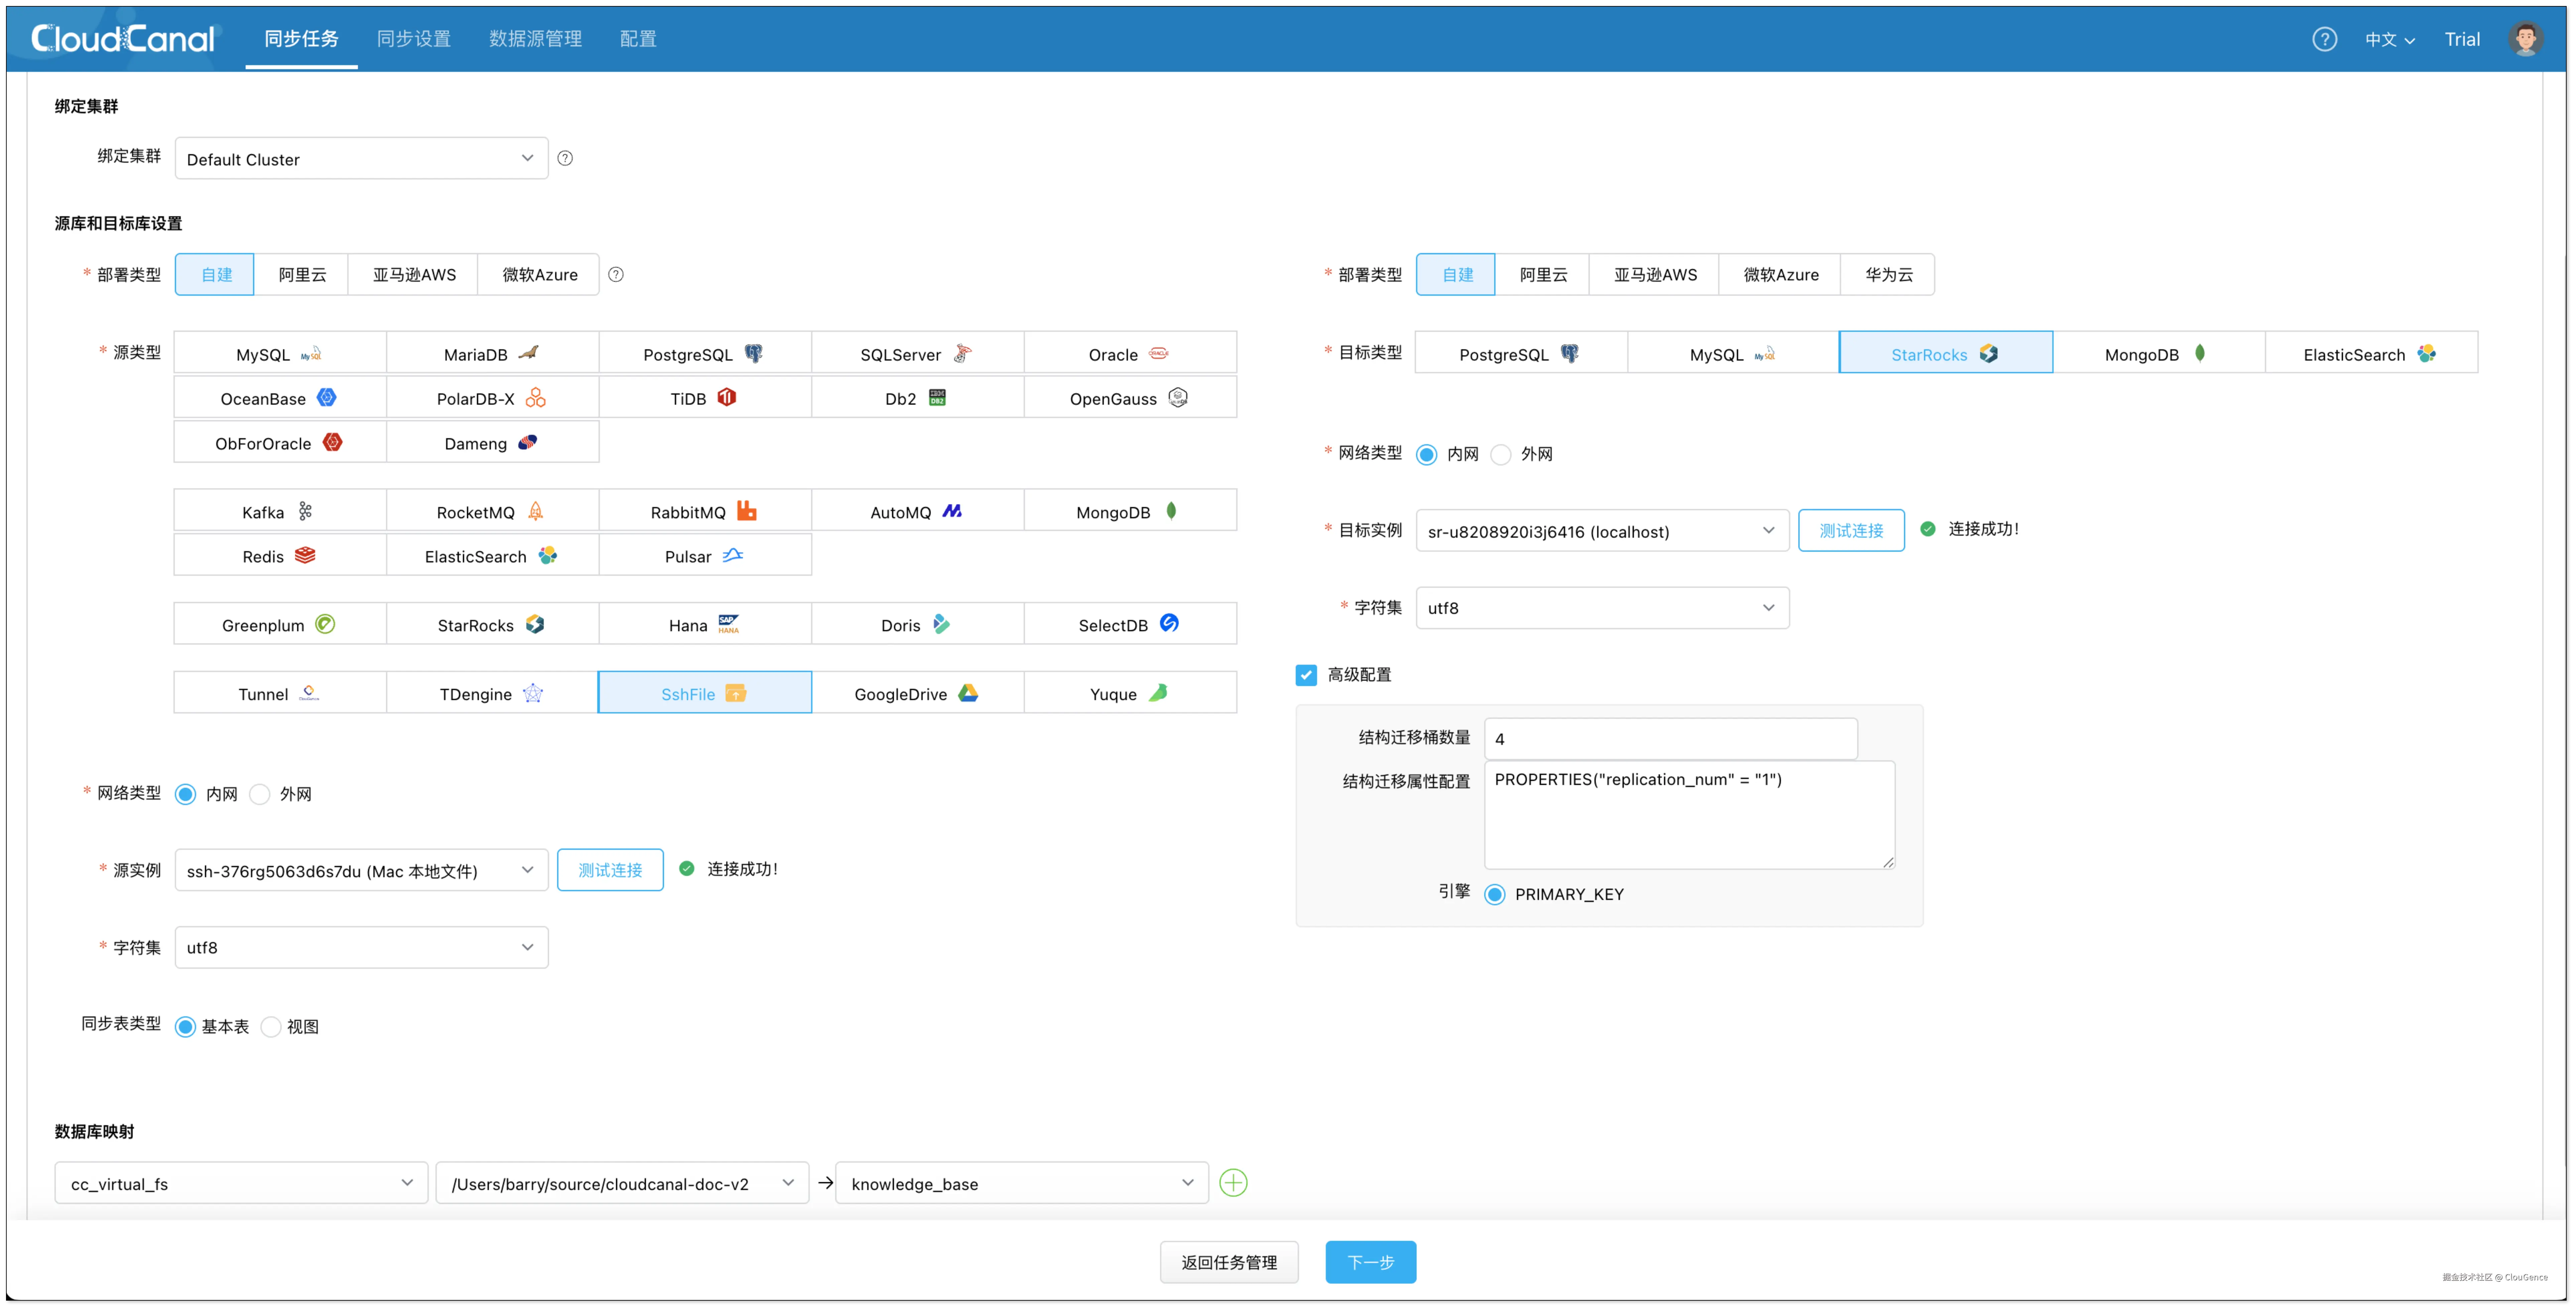Click the green plus icon to add mapping
2576x1310 pixels.
pyautogui.click(x=1233, y=1183)
